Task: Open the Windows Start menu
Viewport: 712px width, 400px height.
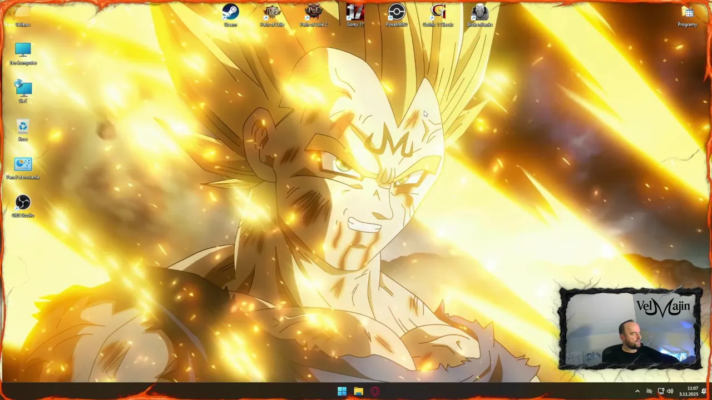Action: [342, 391]
